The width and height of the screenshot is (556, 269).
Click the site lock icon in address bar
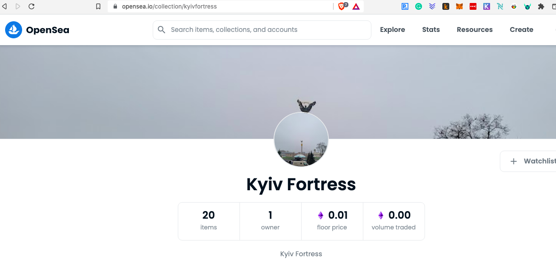point(115,6)
